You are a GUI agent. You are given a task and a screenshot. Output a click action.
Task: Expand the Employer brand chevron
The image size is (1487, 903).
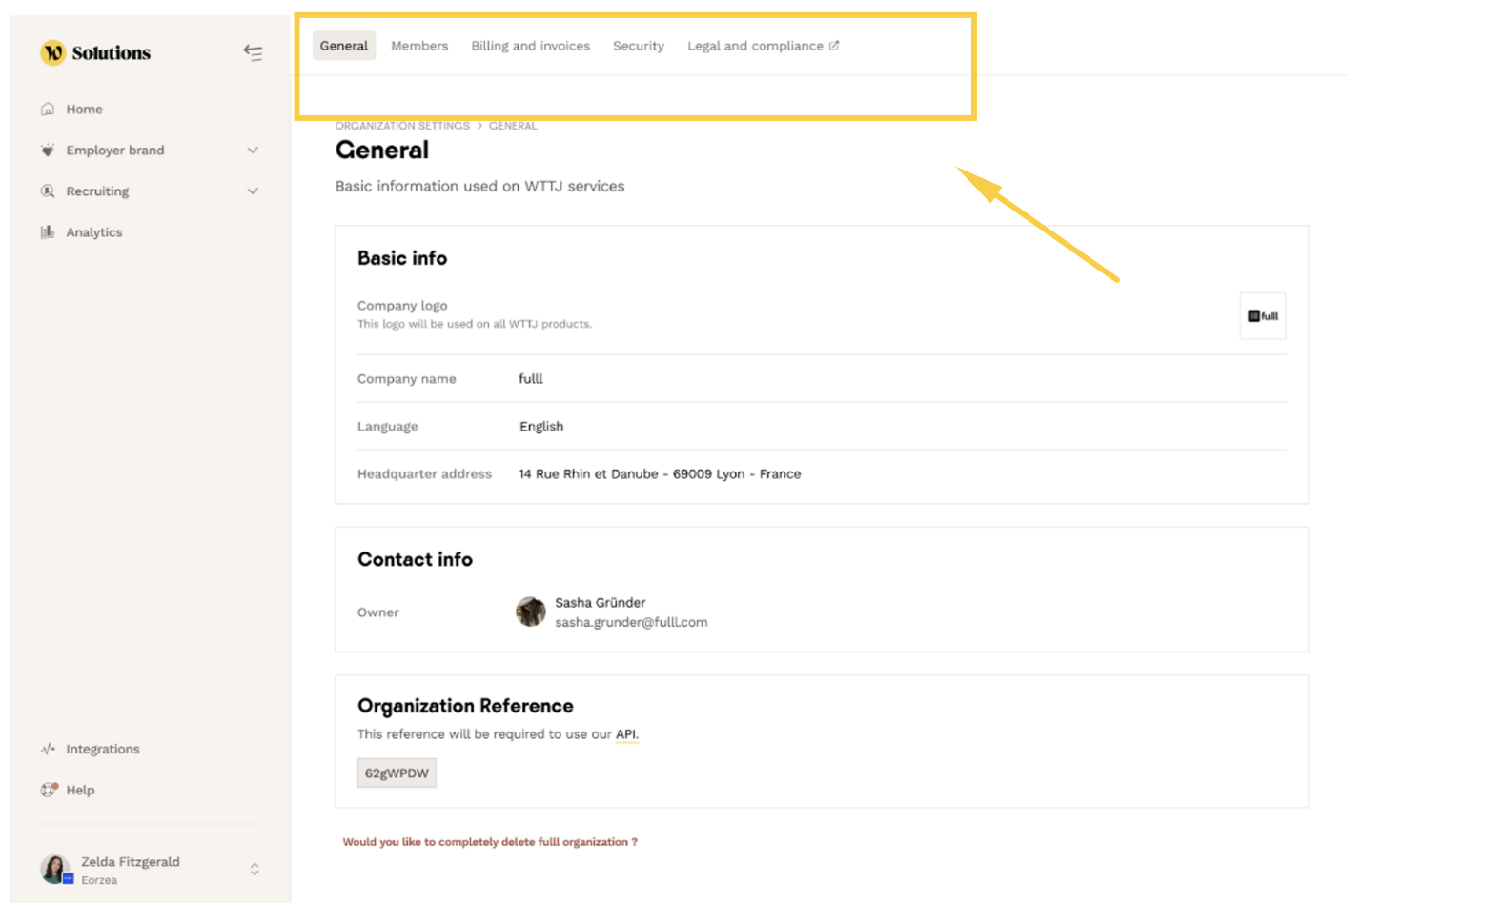pos(253,150)
